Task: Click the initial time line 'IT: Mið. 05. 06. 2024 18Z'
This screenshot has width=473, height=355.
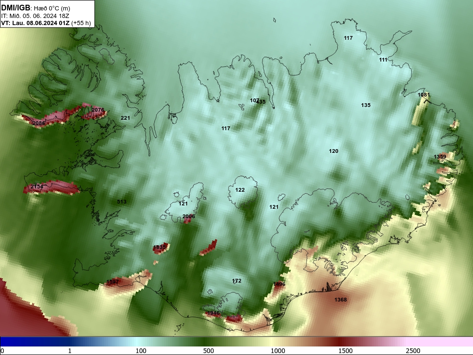Action: click(35, 16)
